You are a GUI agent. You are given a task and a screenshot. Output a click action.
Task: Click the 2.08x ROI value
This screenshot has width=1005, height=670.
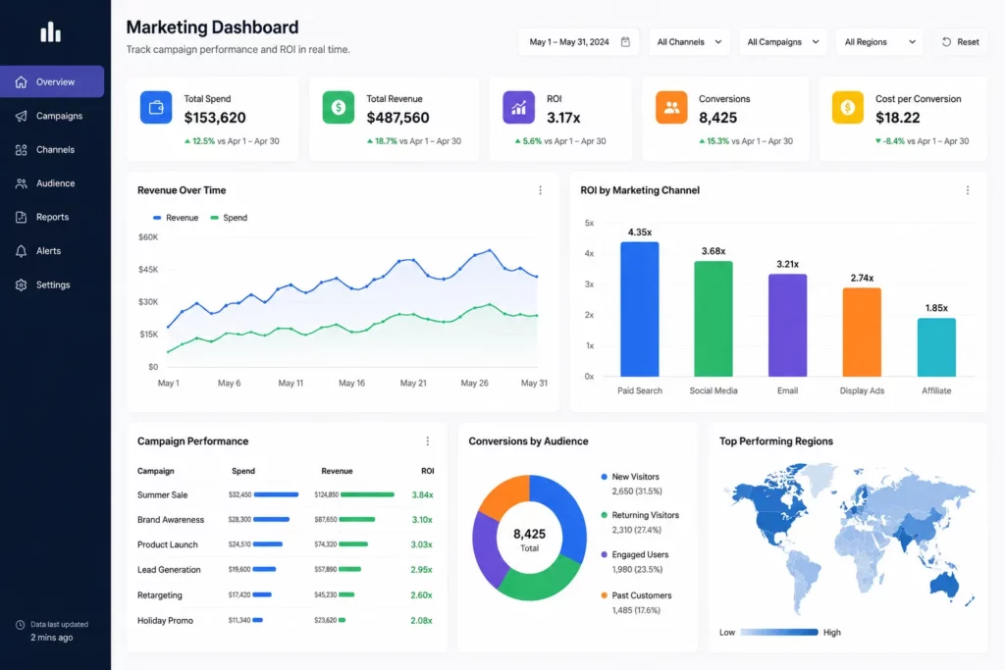click(x=421, y=621)
